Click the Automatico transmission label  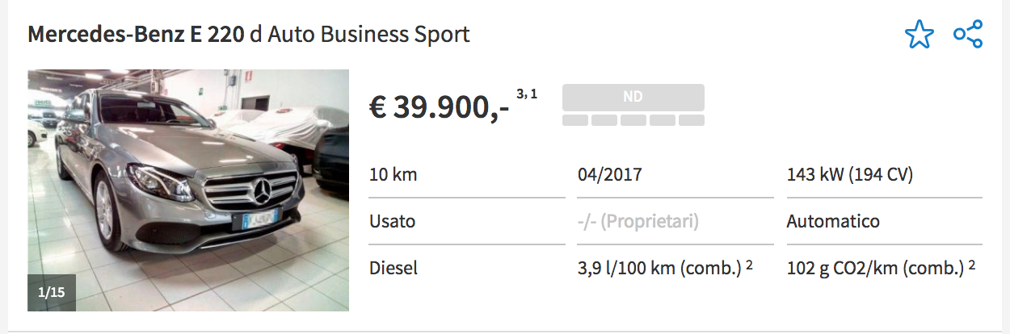(x=833, y=221)
